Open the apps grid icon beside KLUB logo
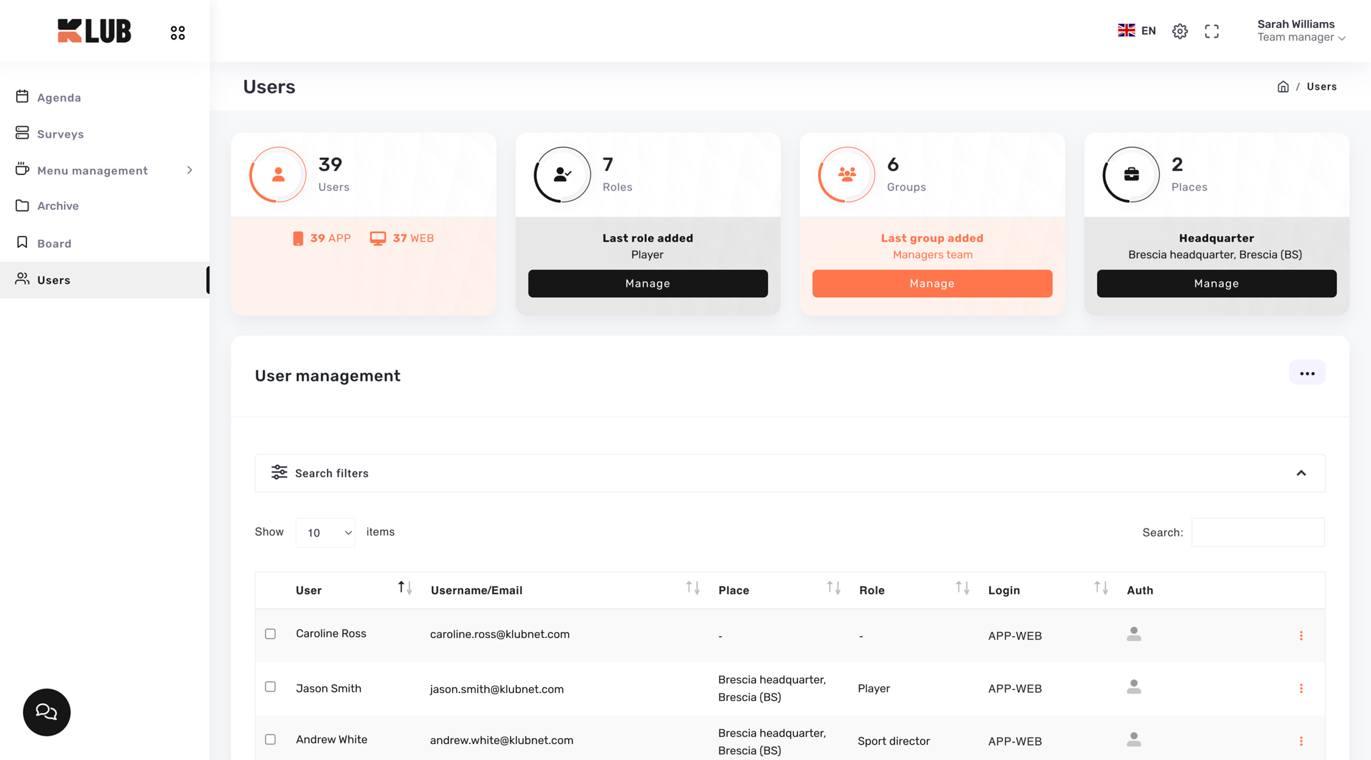Viewport: 1371px width, 760px height. click(178, 33)
